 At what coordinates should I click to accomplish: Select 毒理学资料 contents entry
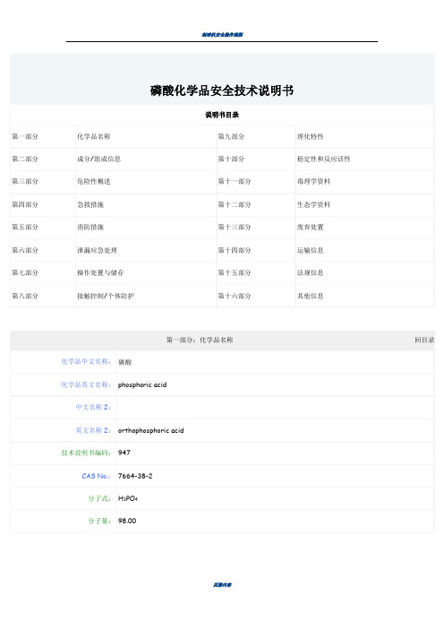click(x=314, y=182)
